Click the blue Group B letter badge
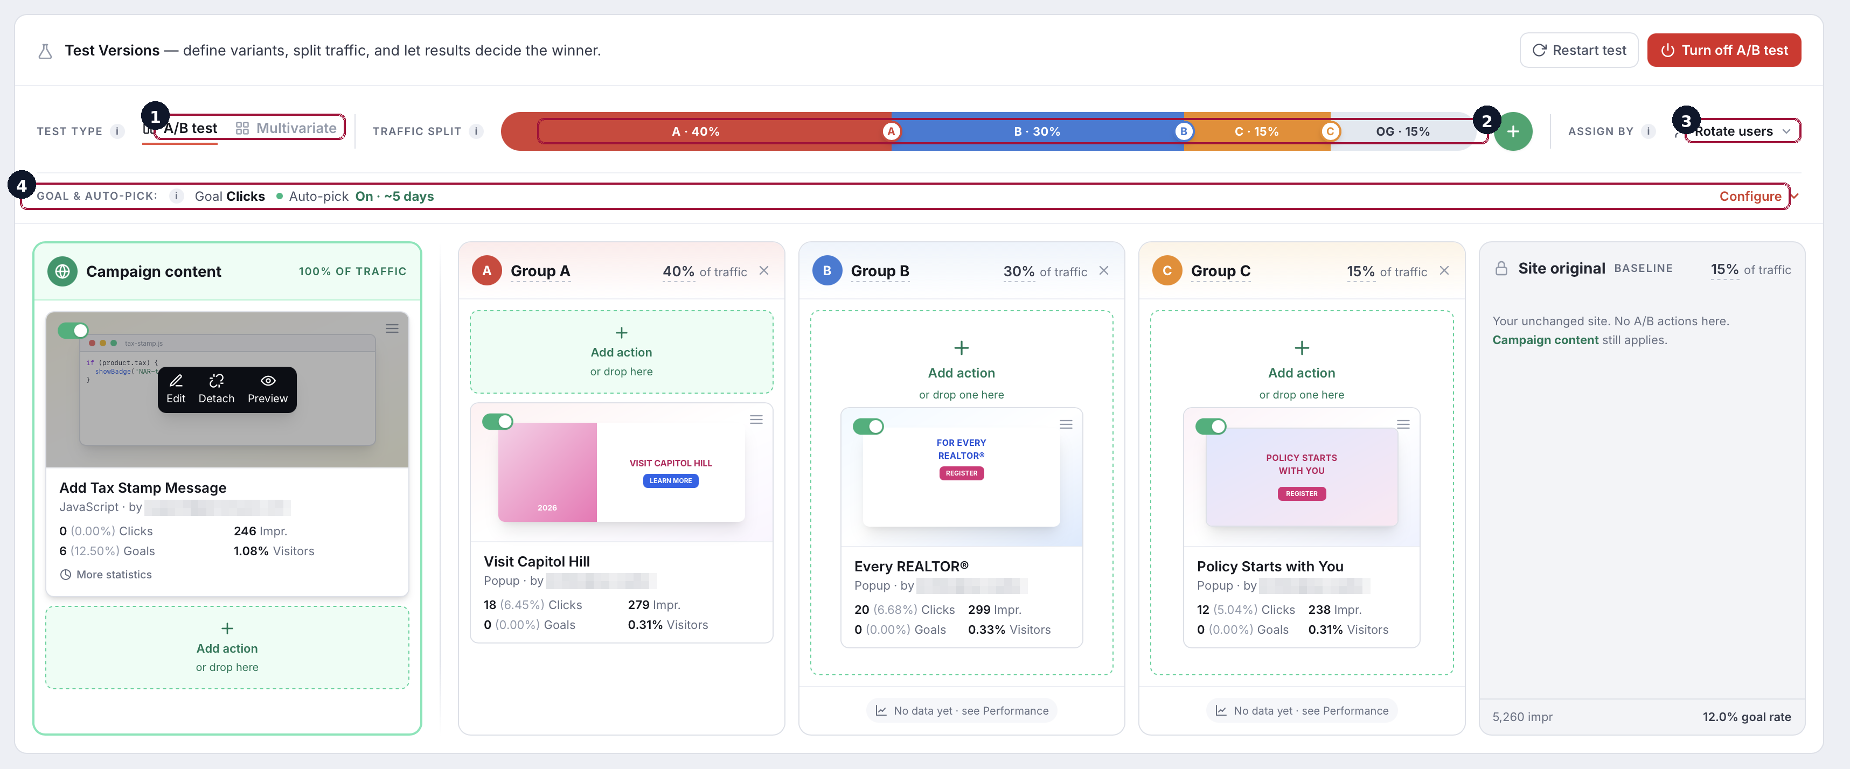 tap(826, 271)
